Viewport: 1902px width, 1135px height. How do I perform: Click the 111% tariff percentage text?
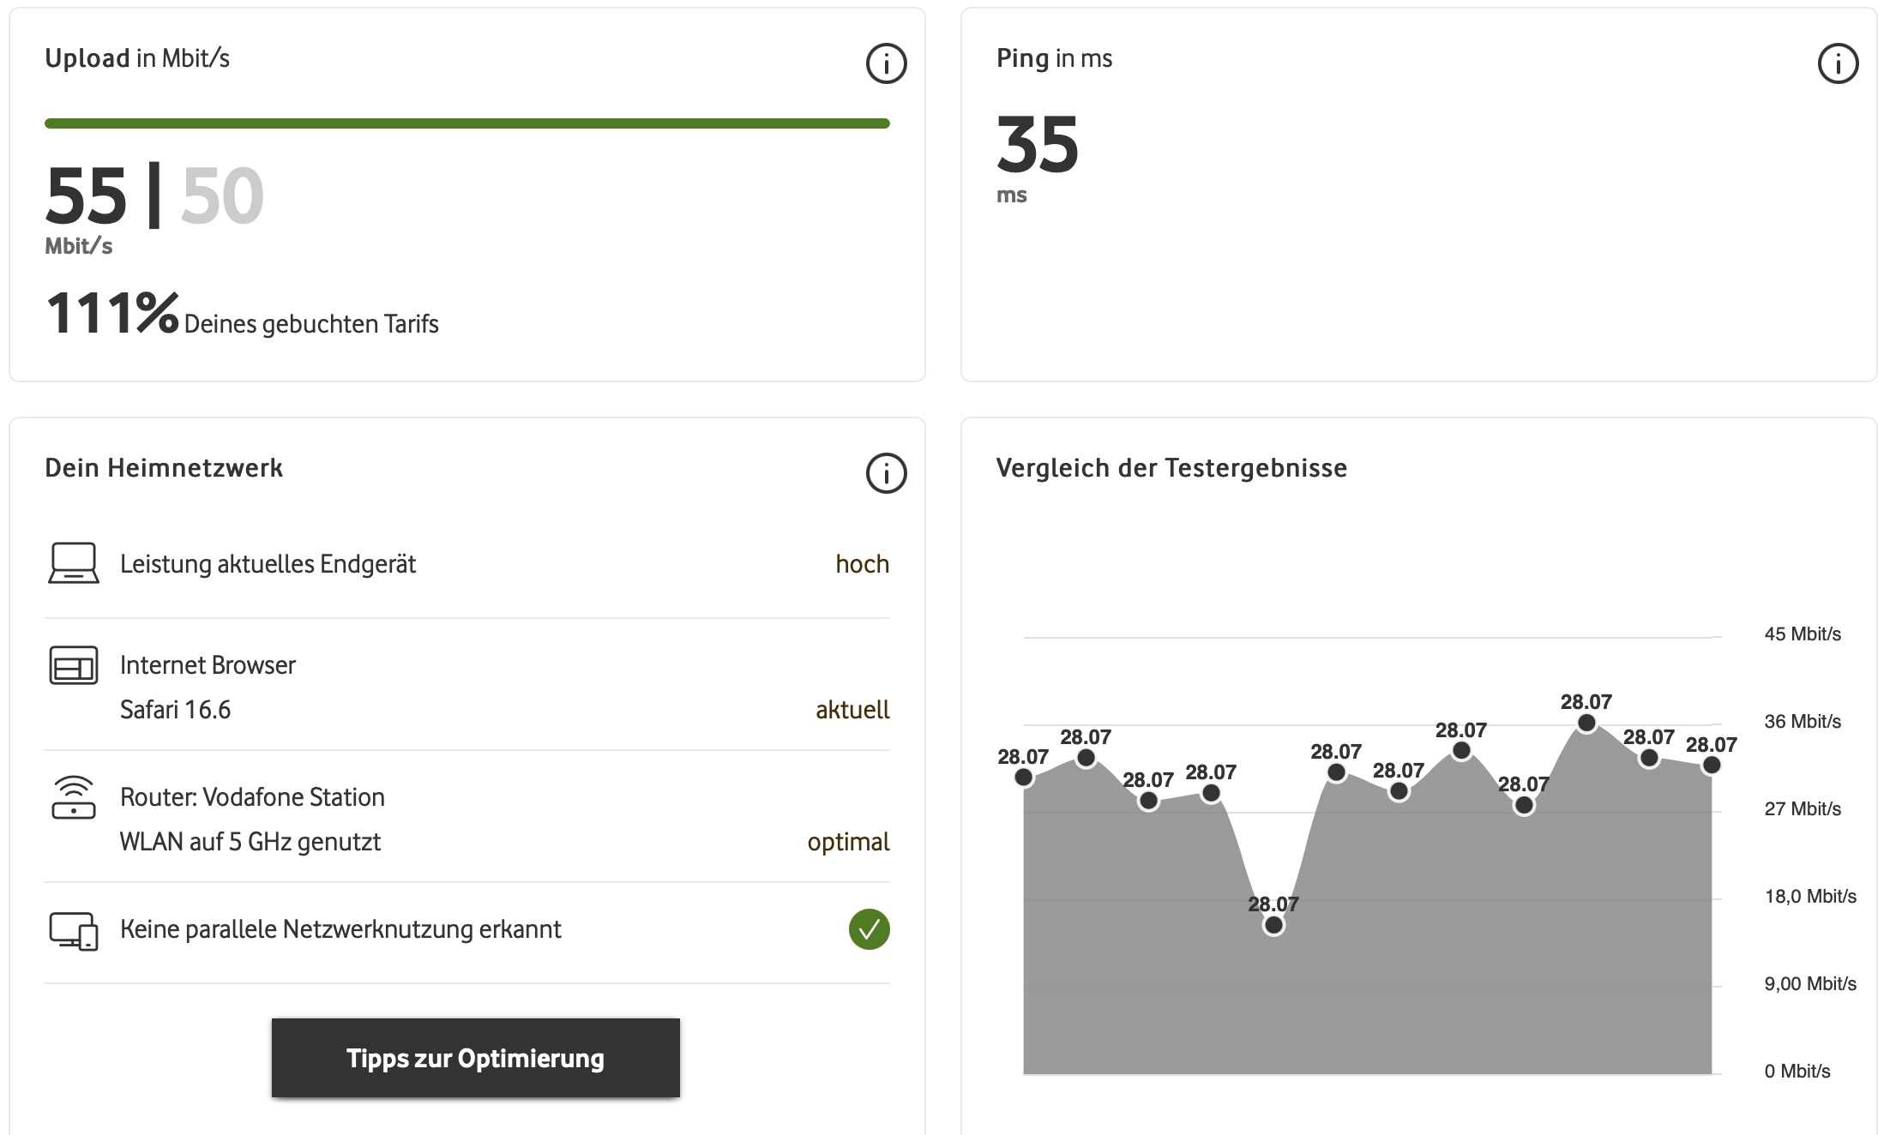(x=111, y=314)
